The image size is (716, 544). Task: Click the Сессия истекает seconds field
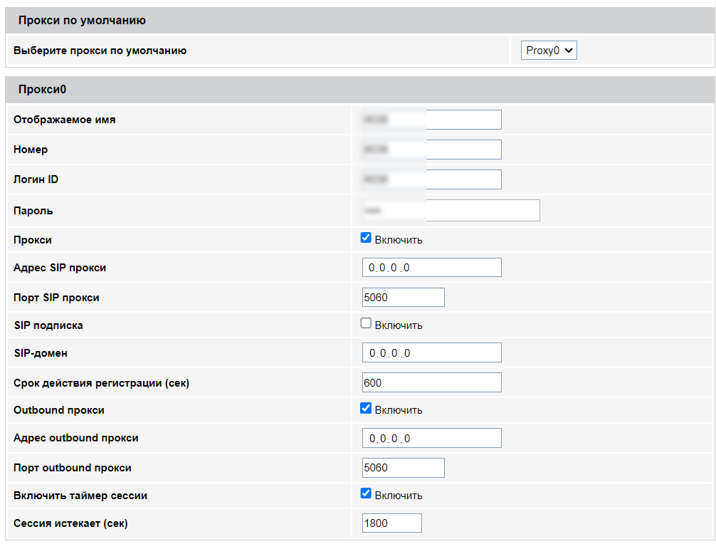(391, 523)
